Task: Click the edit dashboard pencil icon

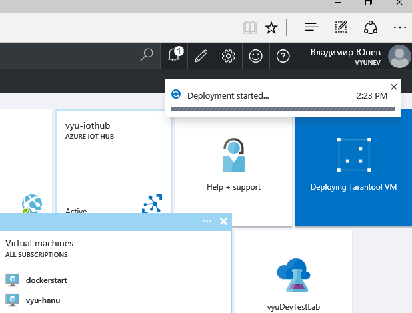Action: (x=201, y=56)
